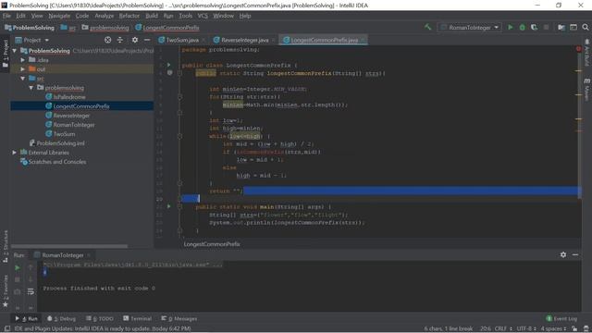The width and height of the screenshot is (592, 333).
Task: Open the File menu
Action: point(6,16)
